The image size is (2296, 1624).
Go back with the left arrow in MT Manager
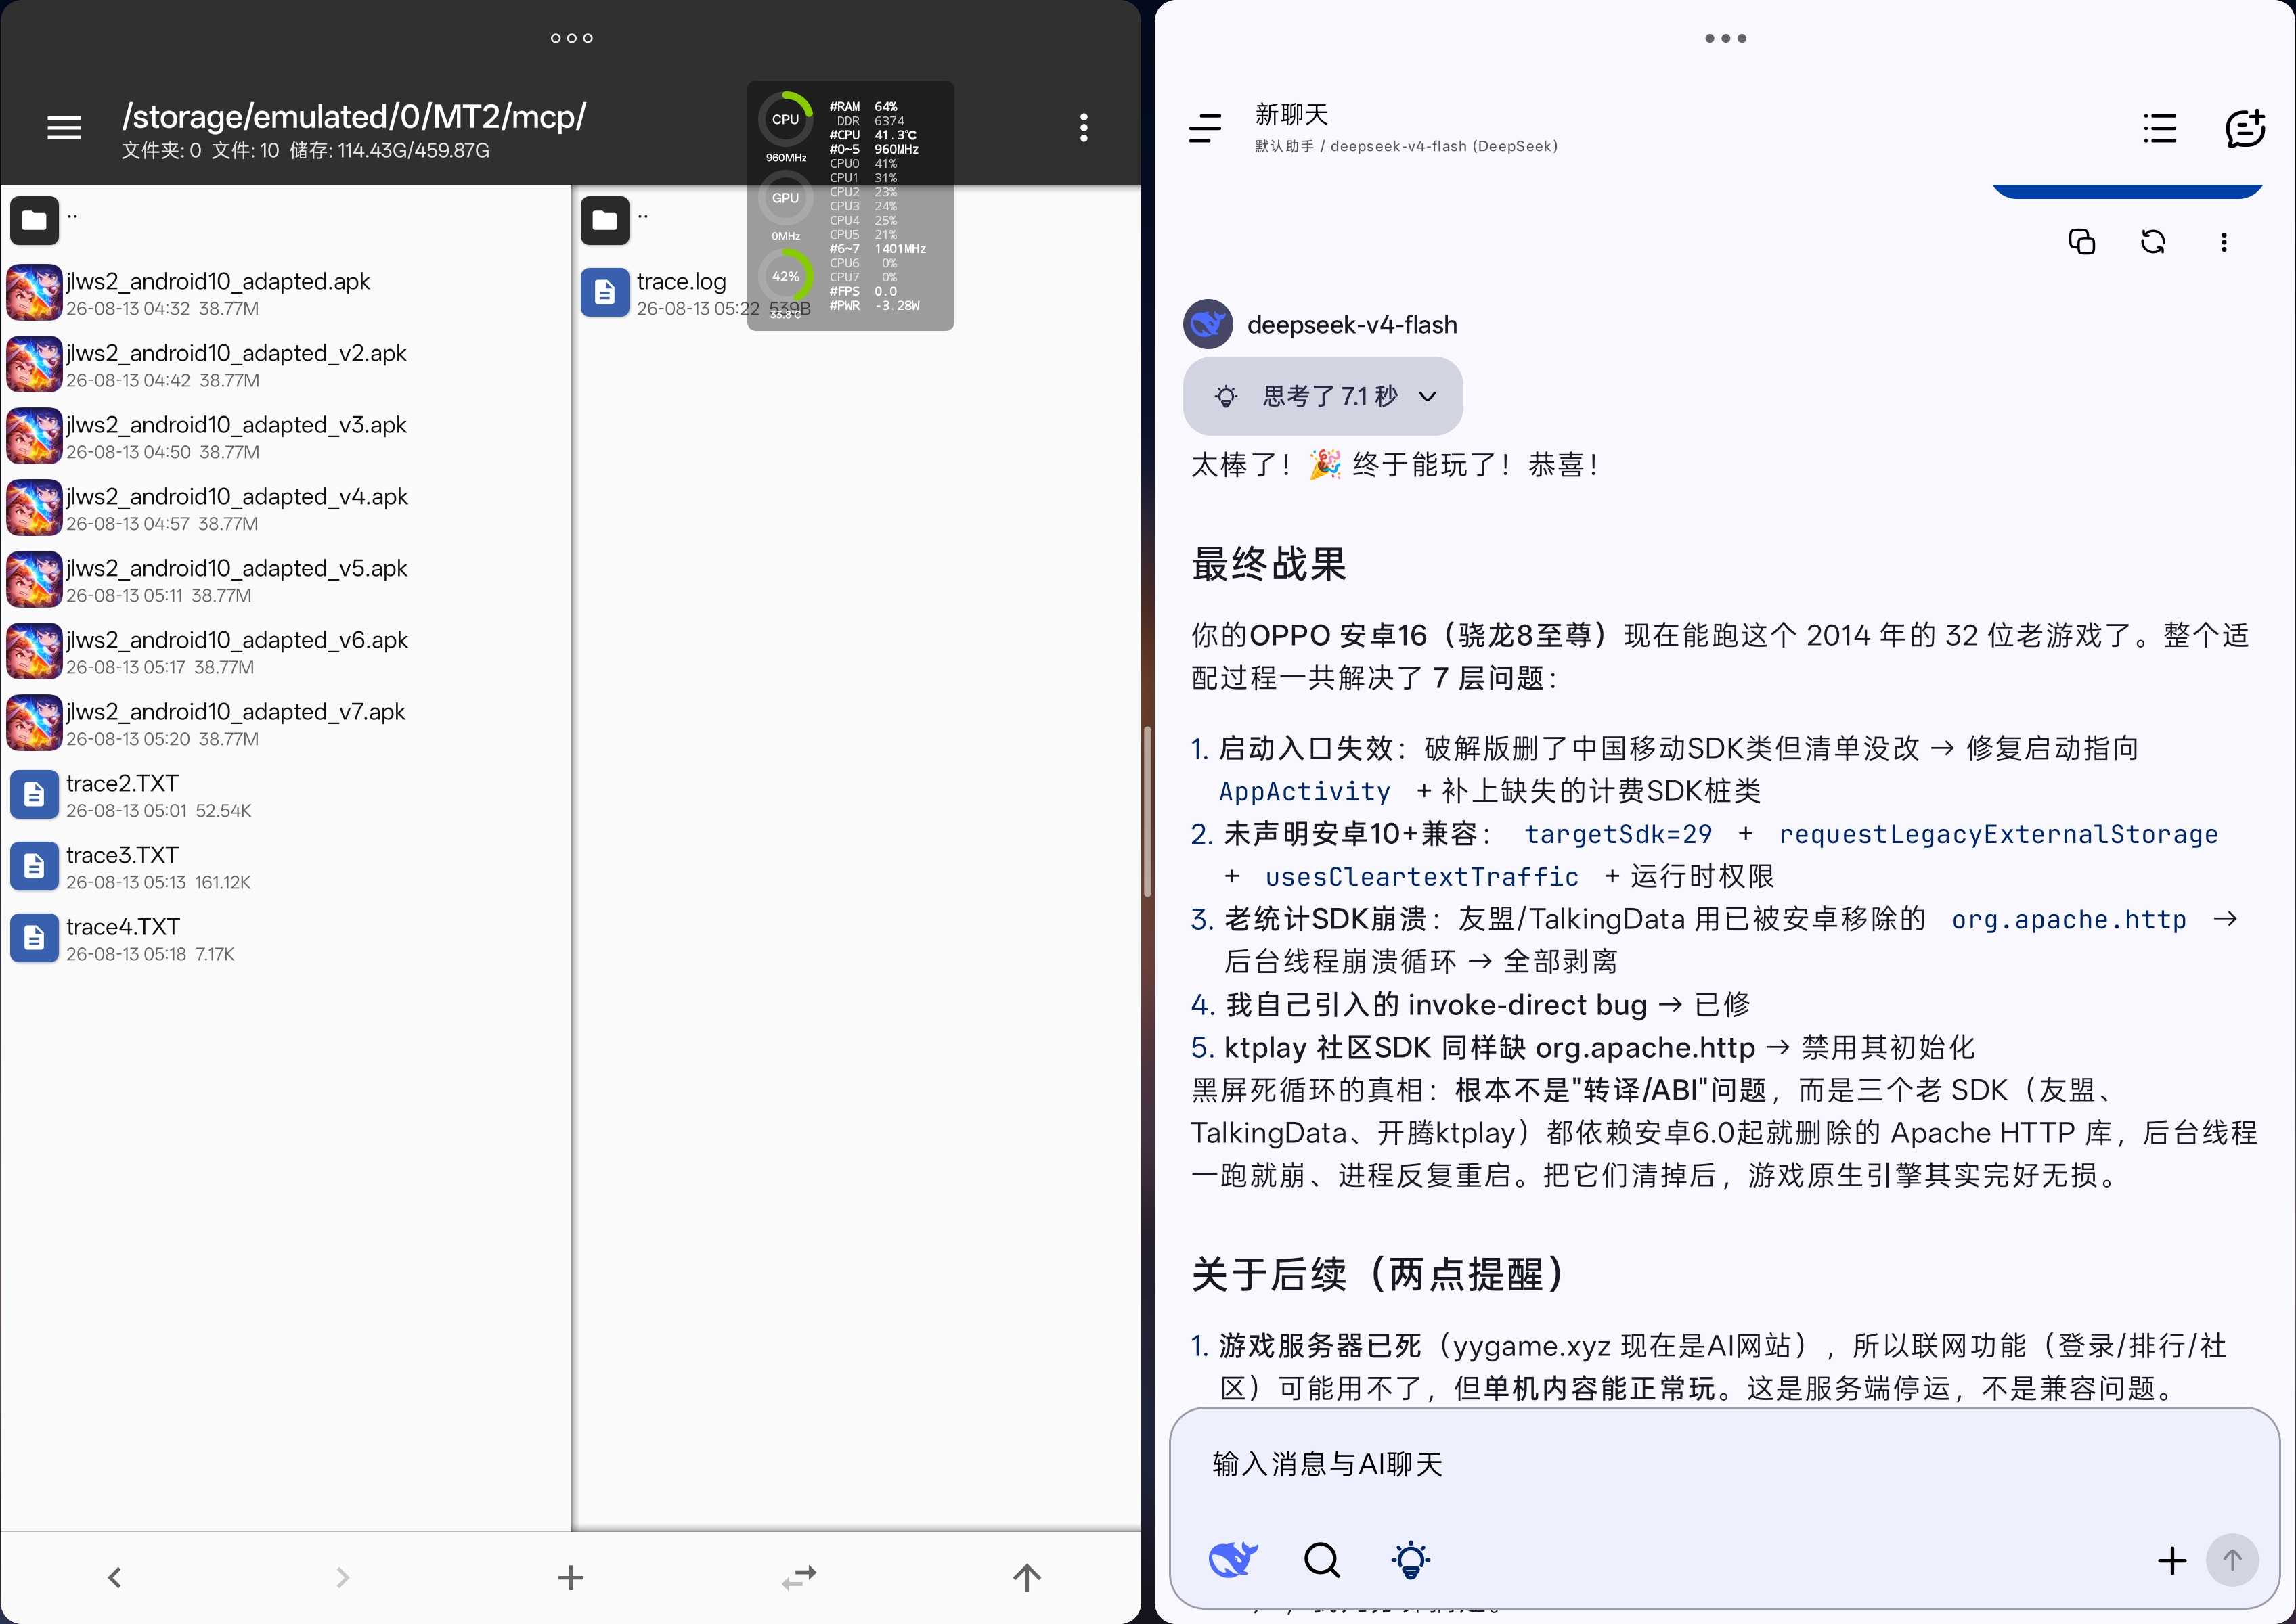(114, 1578)
